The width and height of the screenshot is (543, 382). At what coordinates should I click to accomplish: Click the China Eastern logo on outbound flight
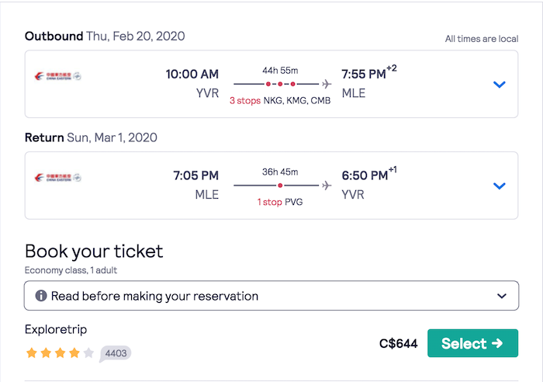click(58, 76)
